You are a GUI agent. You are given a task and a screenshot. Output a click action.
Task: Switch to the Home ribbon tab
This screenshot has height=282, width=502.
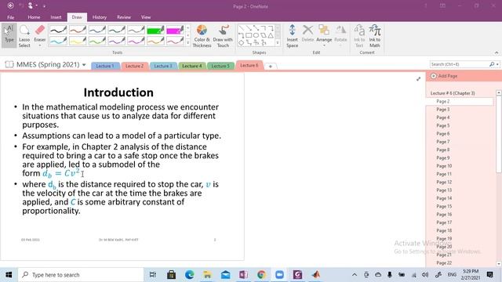[x=34, y=17]
